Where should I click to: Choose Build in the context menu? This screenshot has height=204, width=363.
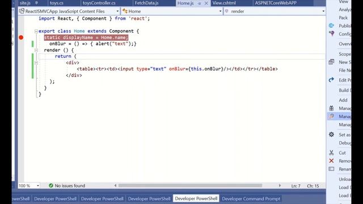click(345, 90)
